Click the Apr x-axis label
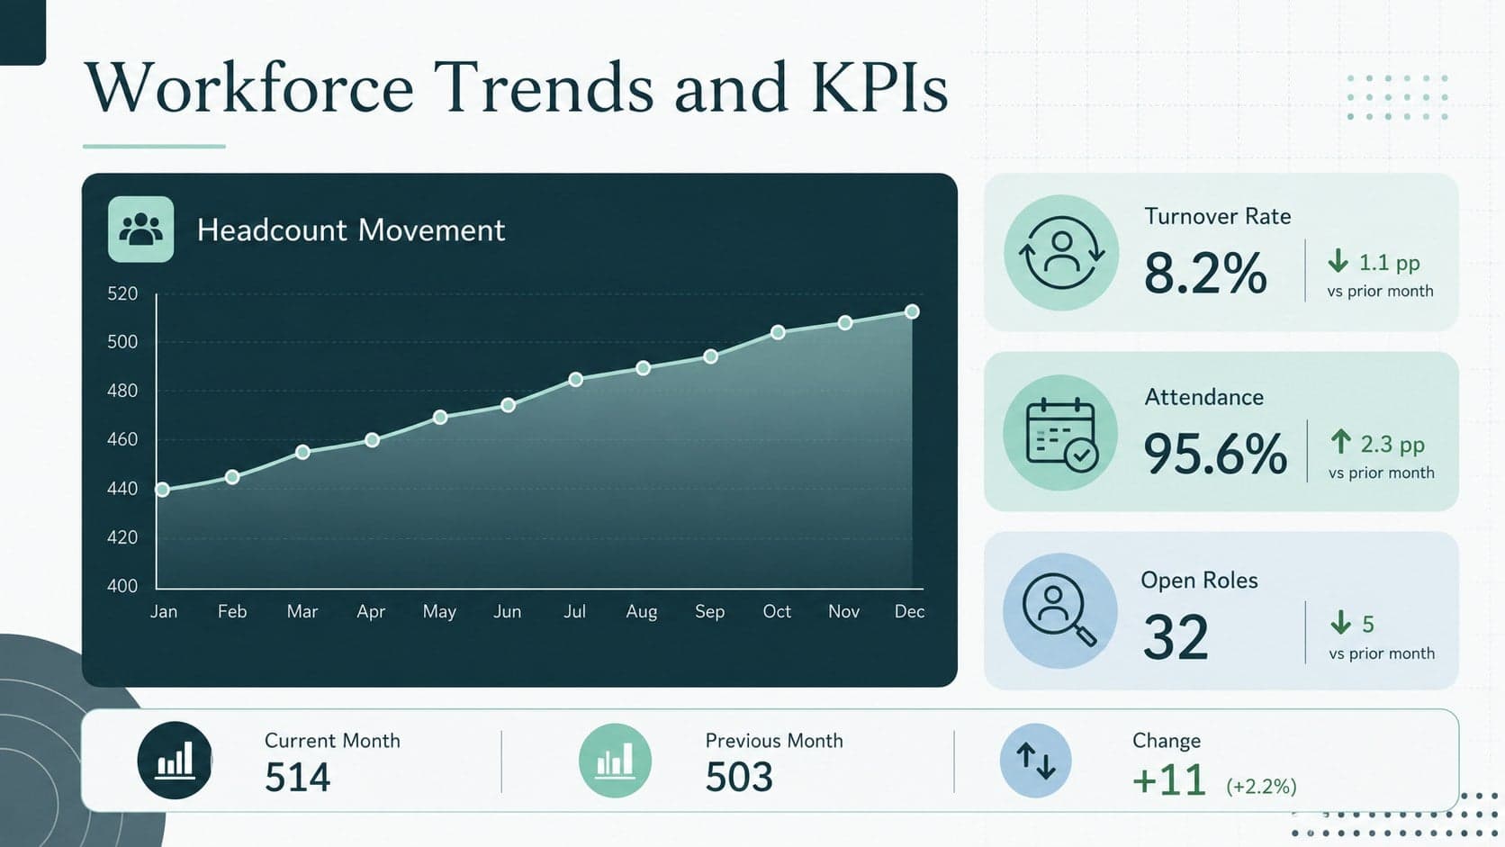The width and height of the screenshot is (1505, 847). [371, 612]
